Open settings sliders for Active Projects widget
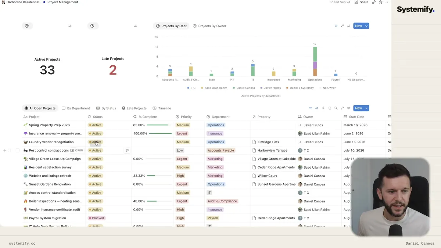This screenshot has width=441, height=248. coord(70,26)
